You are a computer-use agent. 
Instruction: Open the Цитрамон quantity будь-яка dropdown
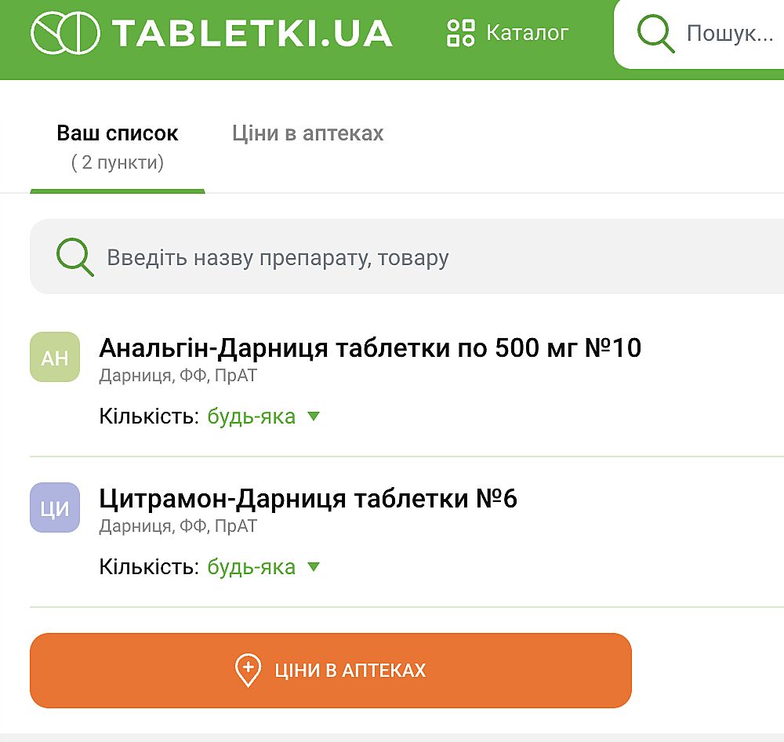252,567
